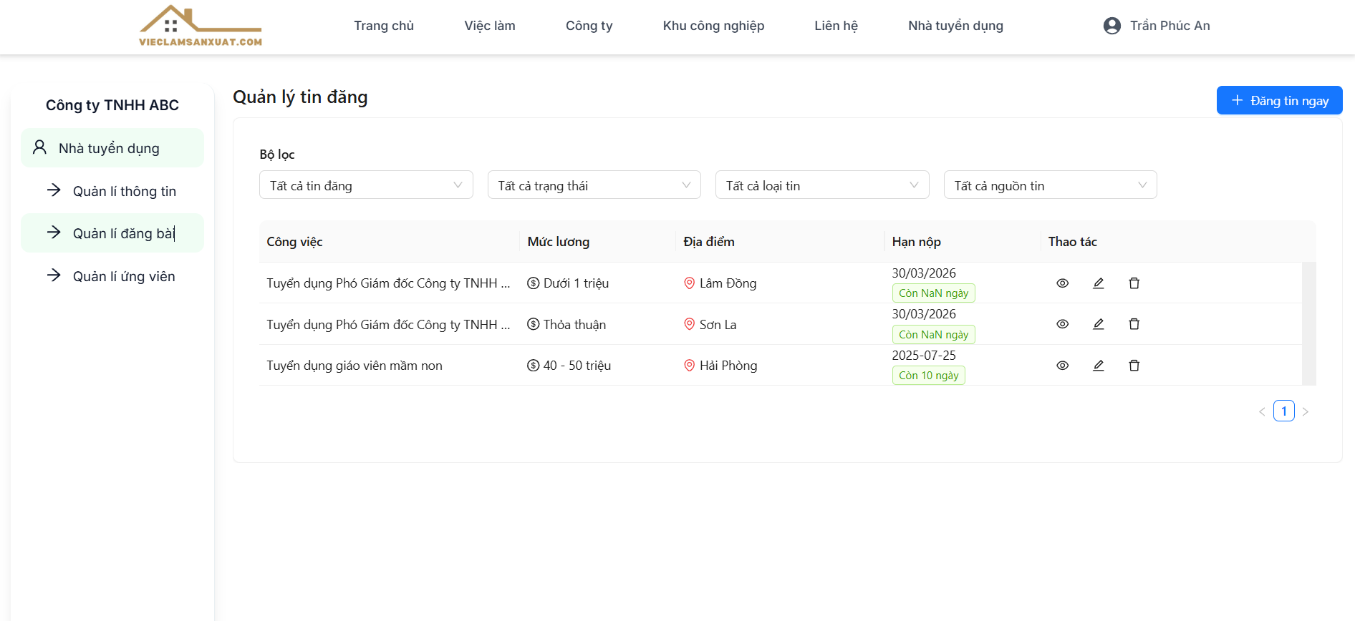The image size is (1355, 621).
Task: View the Hải Phòng posting via eye icon
Action: [x=1062, y=366]
